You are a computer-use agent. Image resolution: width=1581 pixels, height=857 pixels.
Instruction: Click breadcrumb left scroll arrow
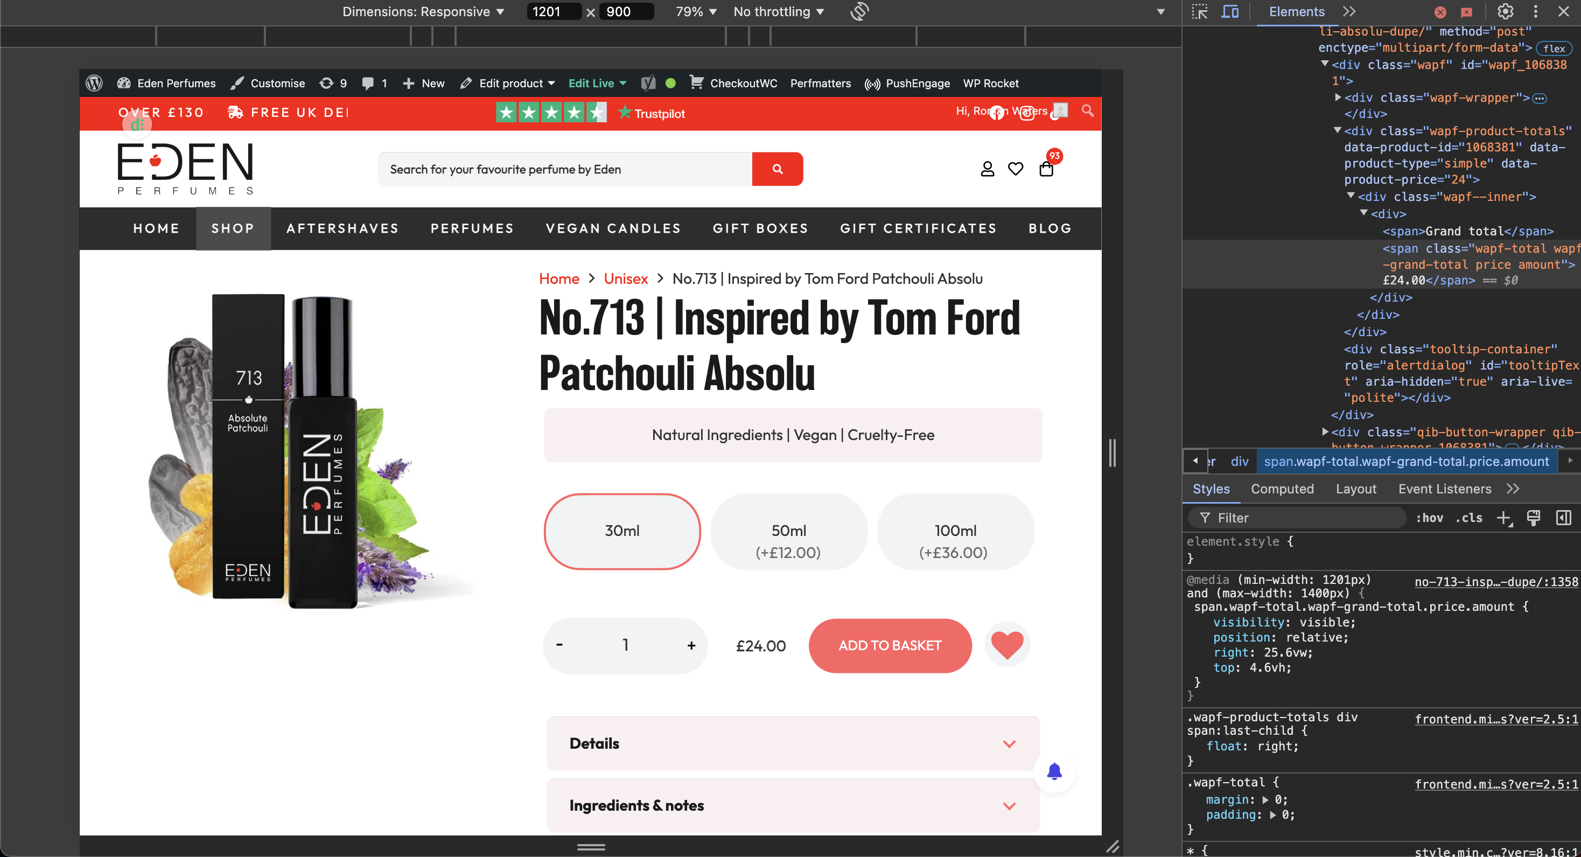(1195, 461)
